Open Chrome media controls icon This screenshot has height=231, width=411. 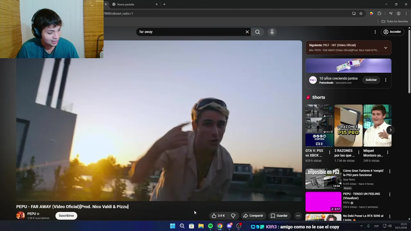[391, 13]
